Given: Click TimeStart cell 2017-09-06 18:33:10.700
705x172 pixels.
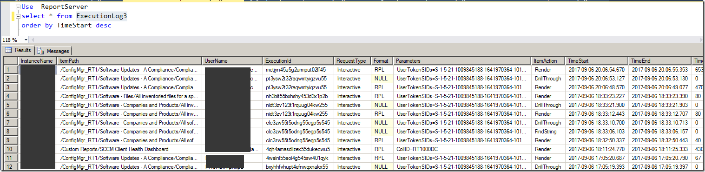Looking at the screenshot, I should [597, 123].
